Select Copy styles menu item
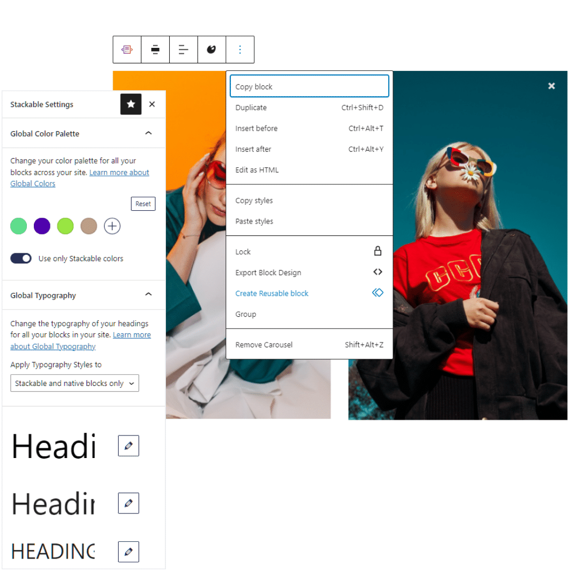Screen dimensions: 581x572 [x=309, y=201]
